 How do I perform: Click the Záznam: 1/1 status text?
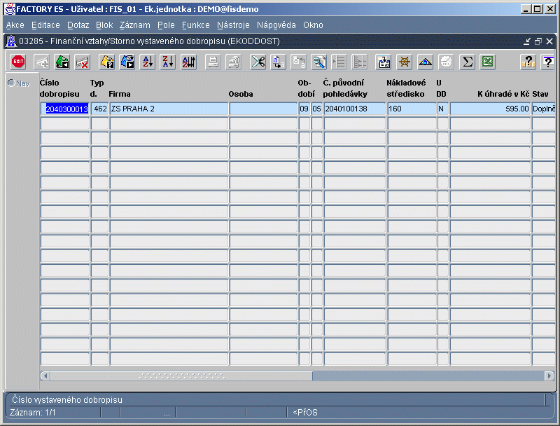pyautogui.click(x=32, y=413)
